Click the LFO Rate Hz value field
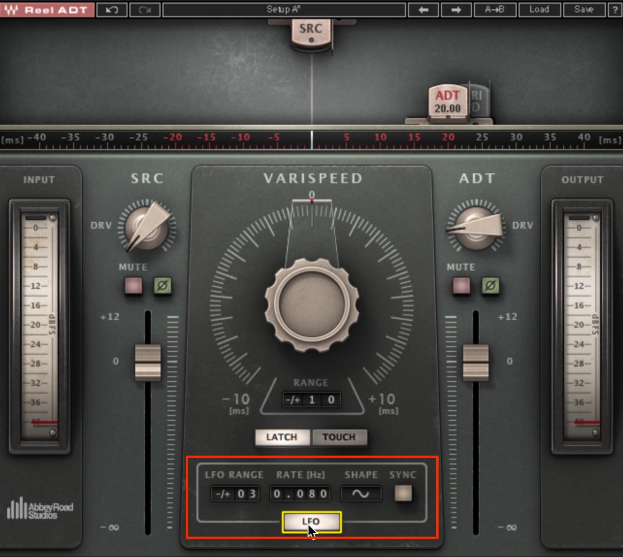 (300, 494)
